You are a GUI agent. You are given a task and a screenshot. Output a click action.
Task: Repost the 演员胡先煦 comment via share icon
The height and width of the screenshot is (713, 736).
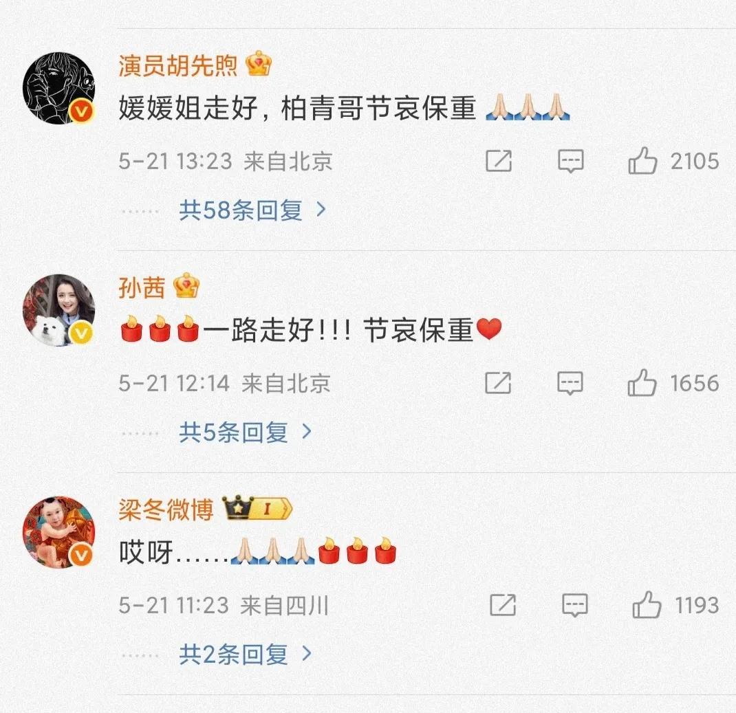(x=499, y=161)
